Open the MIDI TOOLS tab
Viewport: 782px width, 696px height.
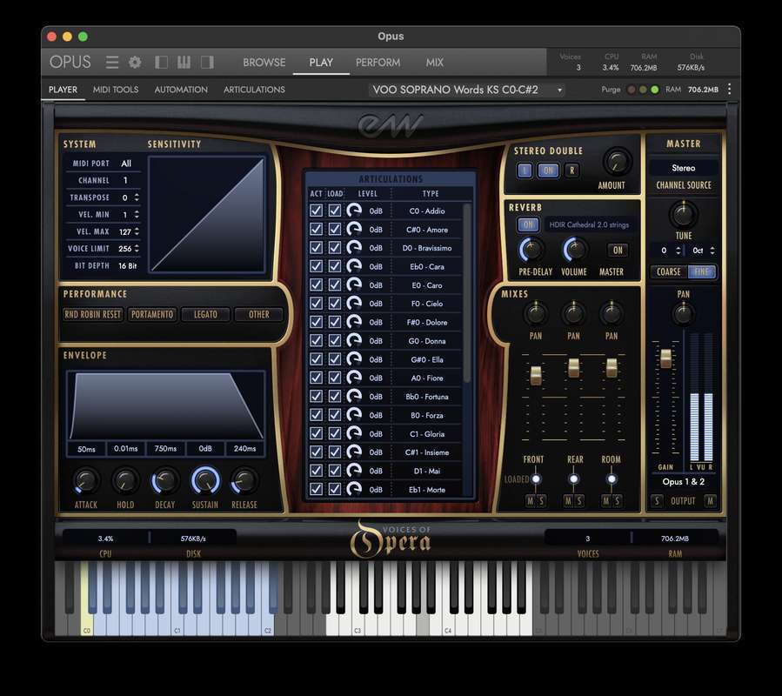click(x=116, y=90)
